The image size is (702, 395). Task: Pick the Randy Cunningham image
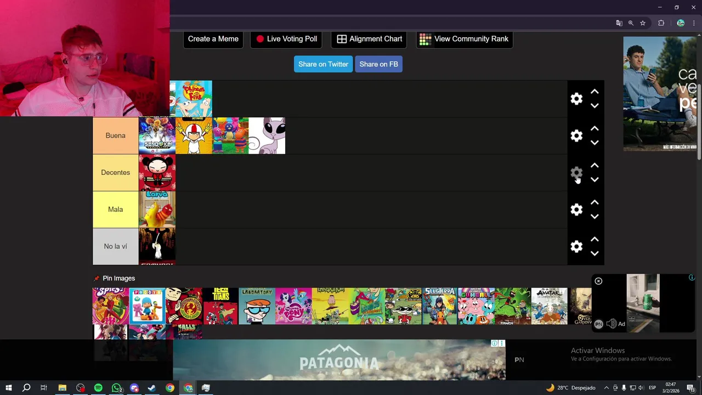pyautogui.click(x=513, y=306)
